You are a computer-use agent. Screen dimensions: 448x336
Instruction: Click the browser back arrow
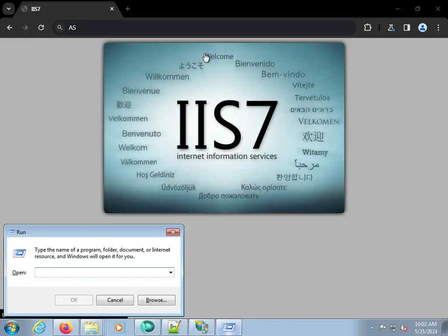[10, 28]
